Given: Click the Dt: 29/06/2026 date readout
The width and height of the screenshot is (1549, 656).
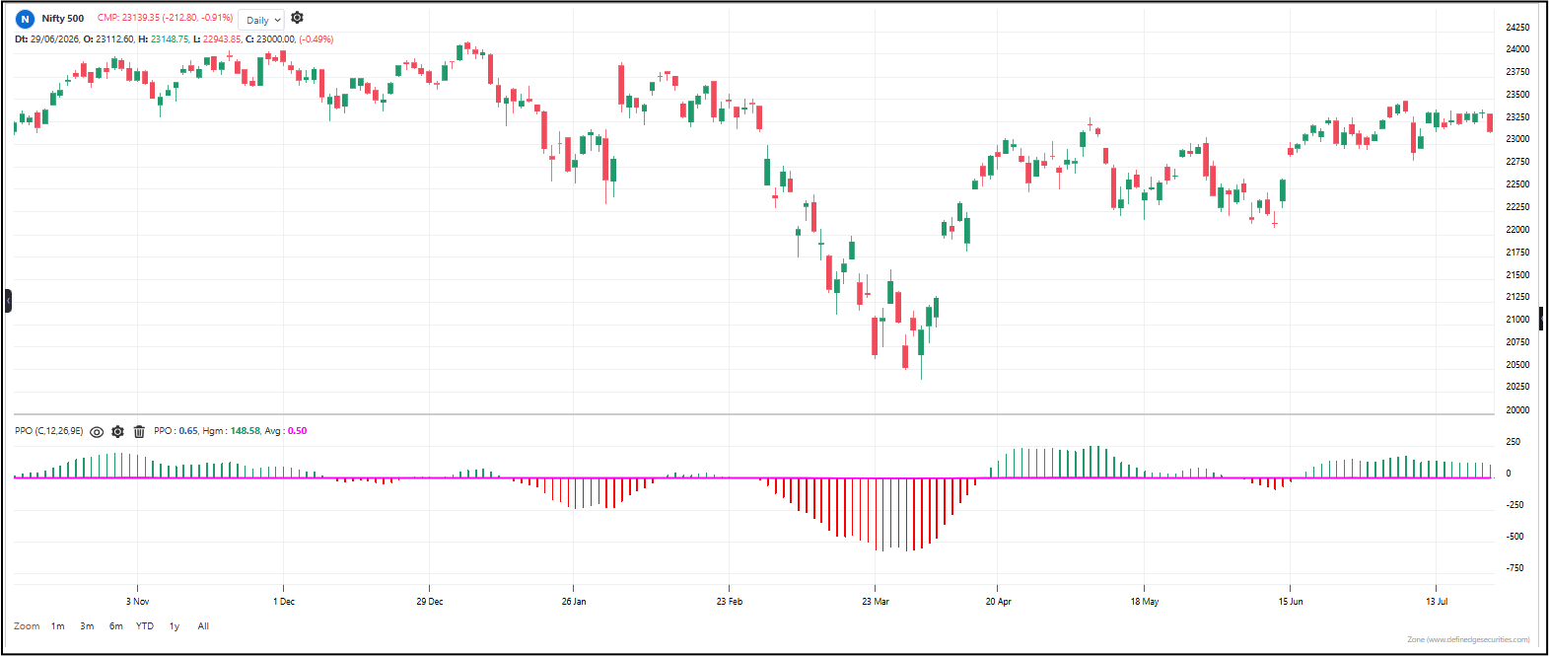Looking at the screenshot, I should pos(47,39).
